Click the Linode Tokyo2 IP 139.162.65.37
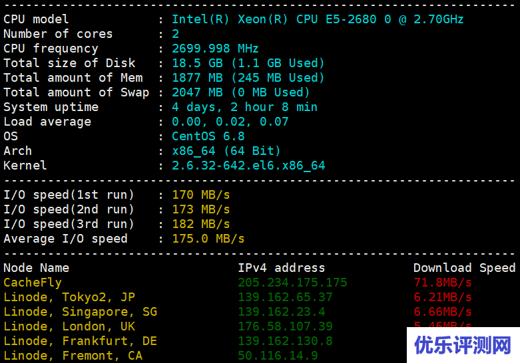Viewport: 520px width, 363px height. point(285,297)
